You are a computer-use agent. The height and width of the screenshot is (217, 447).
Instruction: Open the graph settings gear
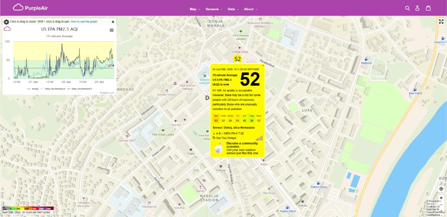[6, 22]
